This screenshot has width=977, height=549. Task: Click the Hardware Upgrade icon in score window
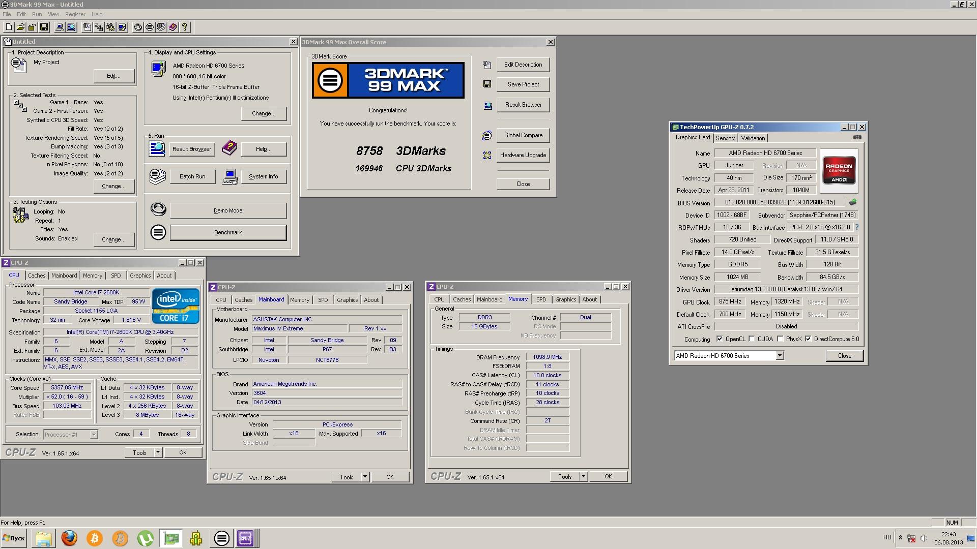(487, 155)
